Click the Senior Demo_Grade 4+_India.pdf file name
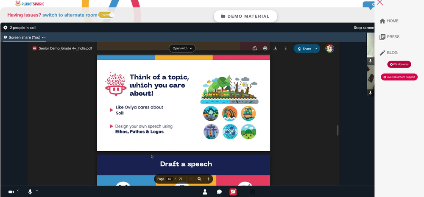The height and width of the screenshot is (197, 424). [65, 48]
